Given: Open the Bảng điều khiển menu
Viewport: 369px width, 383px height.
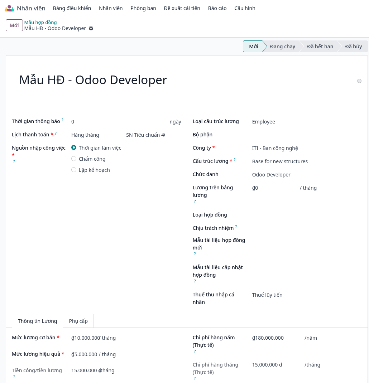Looking at the screenshot, I should coord(72,8).
